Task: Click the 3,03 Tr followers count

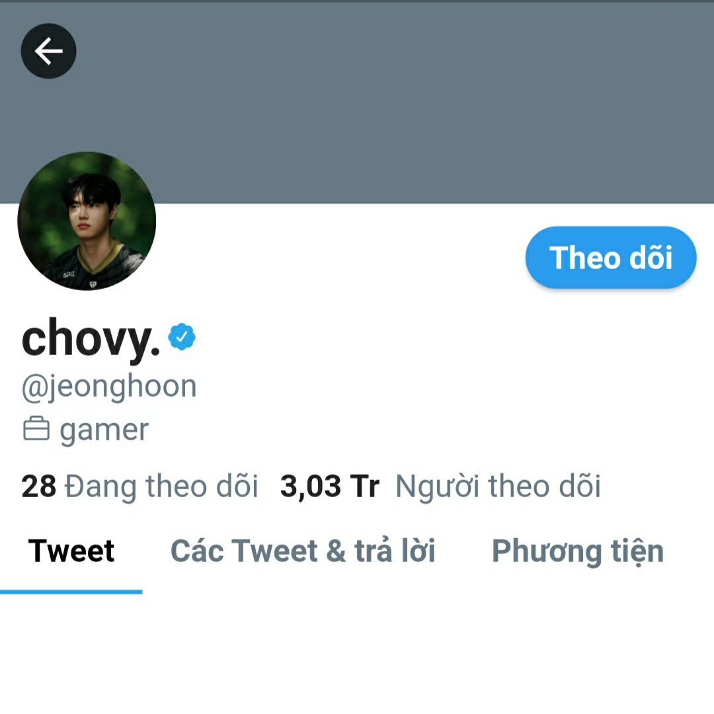Action: click(330, 487)
